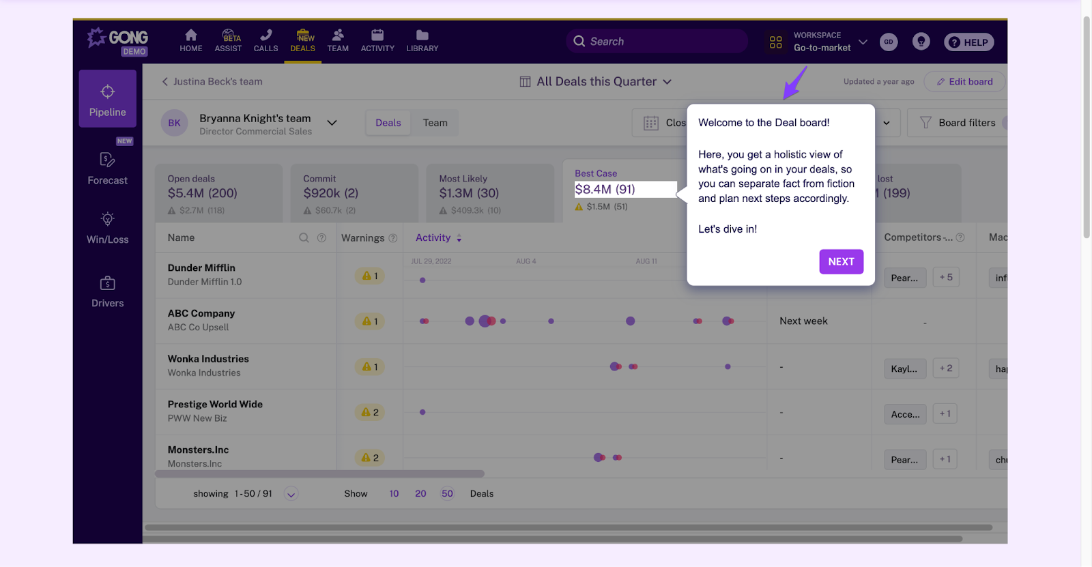The image size is (1092, 567).
Task: Expand the Bryanna Knight's team chevron
Action: point(332,123)
